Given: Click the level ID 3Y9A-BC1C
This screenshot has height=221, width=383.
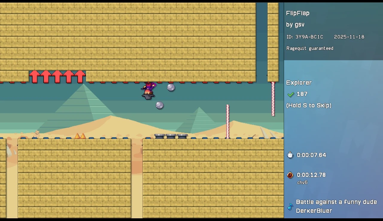Looking at the screenshot, I should [309, 37].
